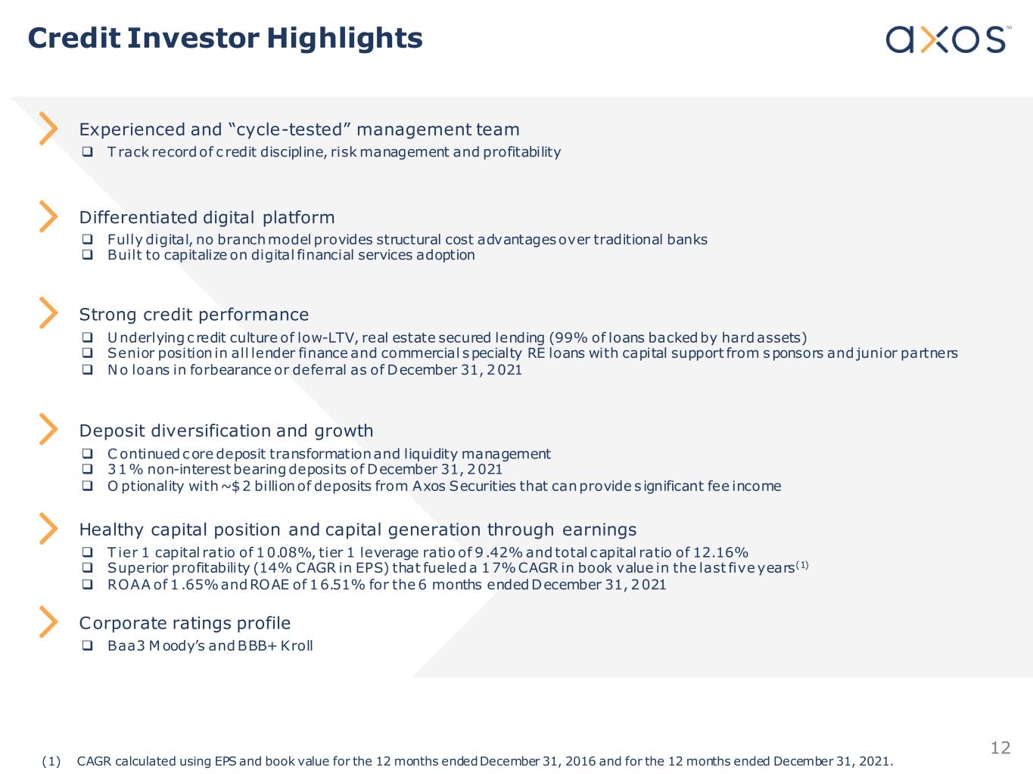Viewport: 1033px width, 774px height.
Task: Click orange chevron beside Differentiated digital platform
Action: pos(48,216)
